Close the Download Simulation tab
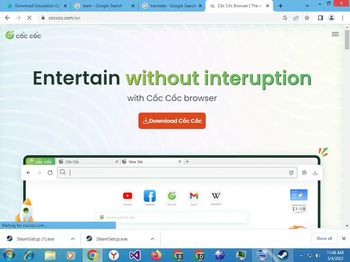Viewport: 350px width, 262px height. click(x=65, y=6)
